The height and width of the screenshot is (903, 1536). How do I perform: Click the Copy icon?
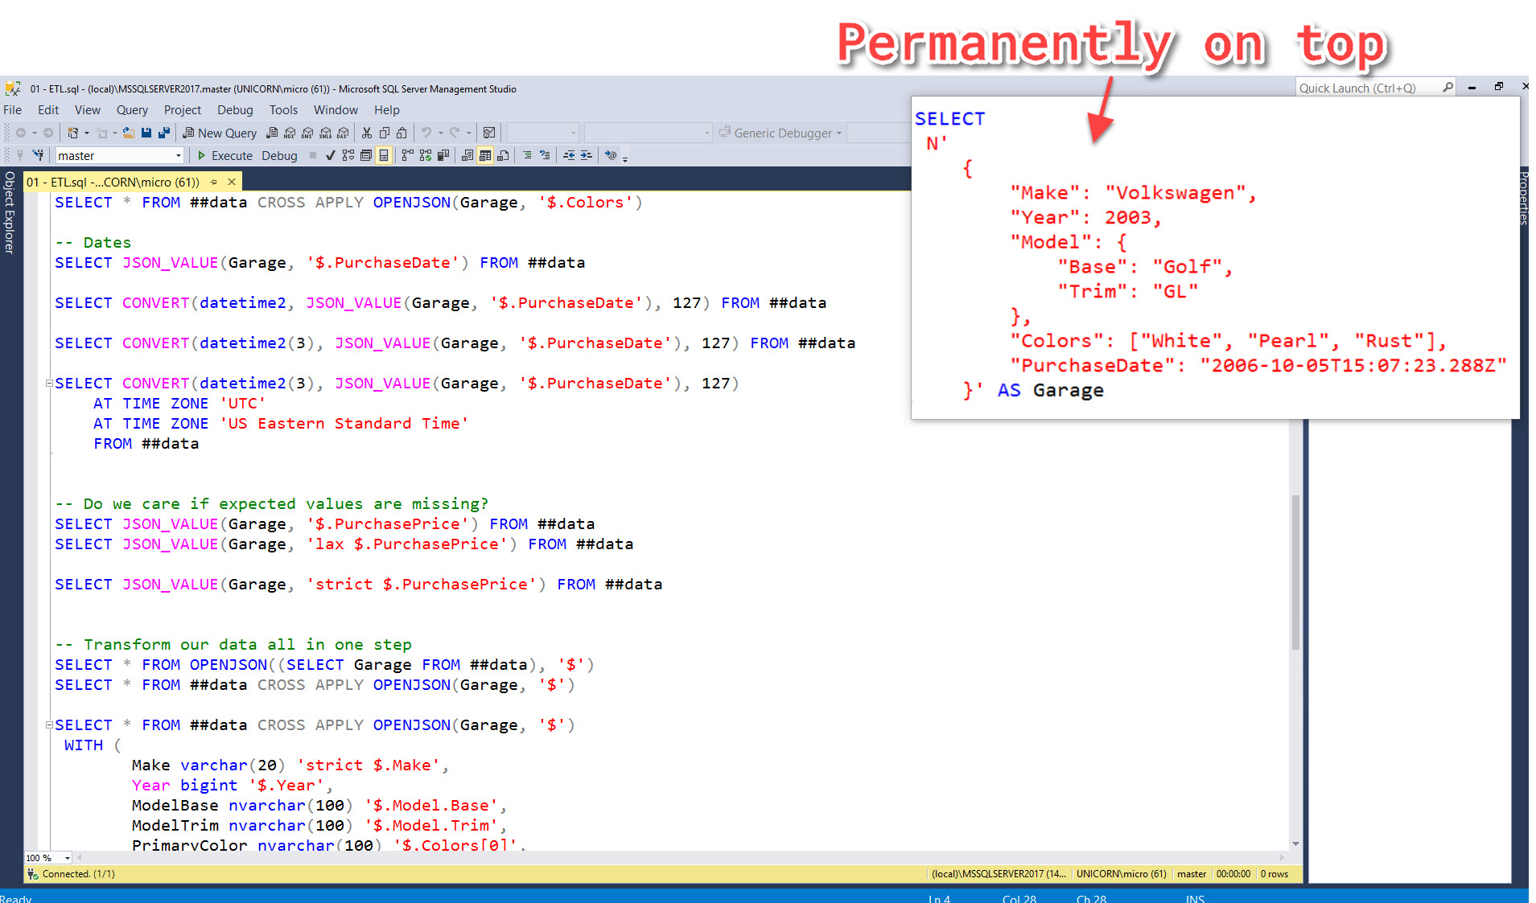[x=385, y=133]
